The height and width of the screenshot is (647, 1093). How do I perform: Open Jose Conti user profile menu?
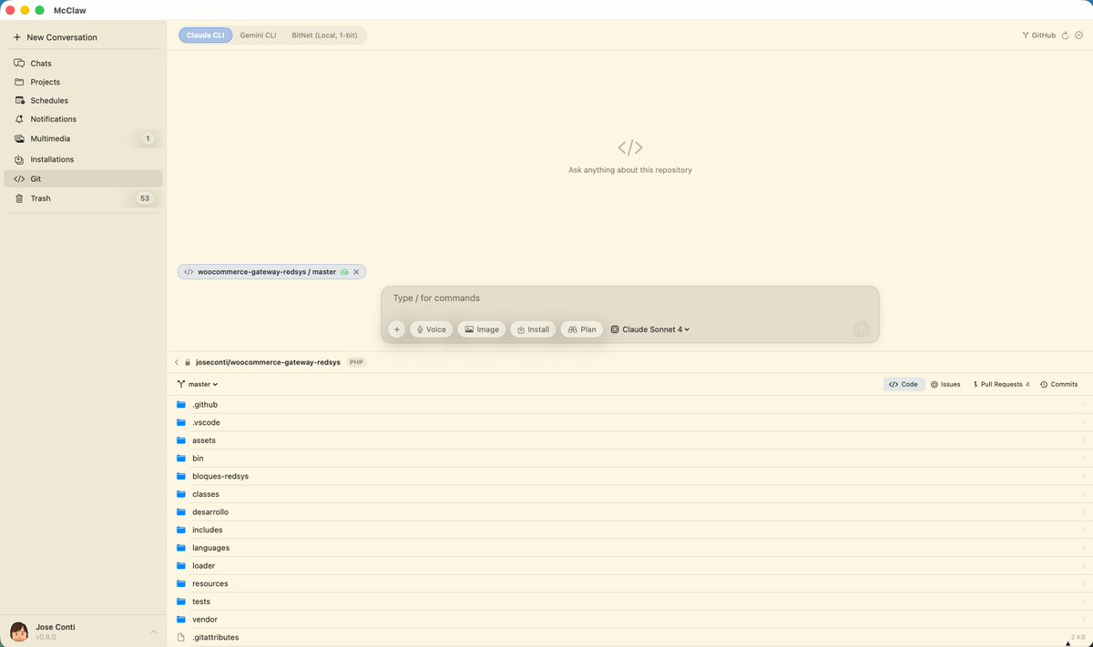(x=83, y=632)
